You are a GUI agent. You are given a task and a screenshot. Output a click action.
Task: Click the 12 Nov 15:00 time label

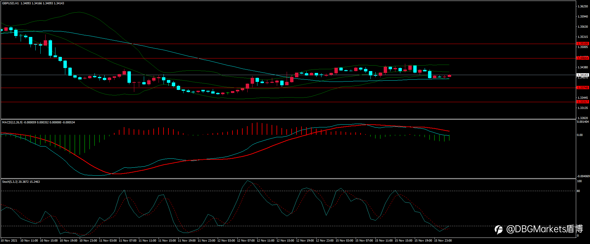285,241
